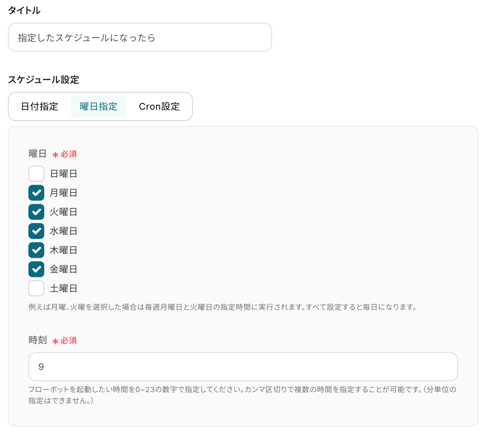Toggle the 水曜日 checkbox off
486x431 pixels.
coord(36,231)
